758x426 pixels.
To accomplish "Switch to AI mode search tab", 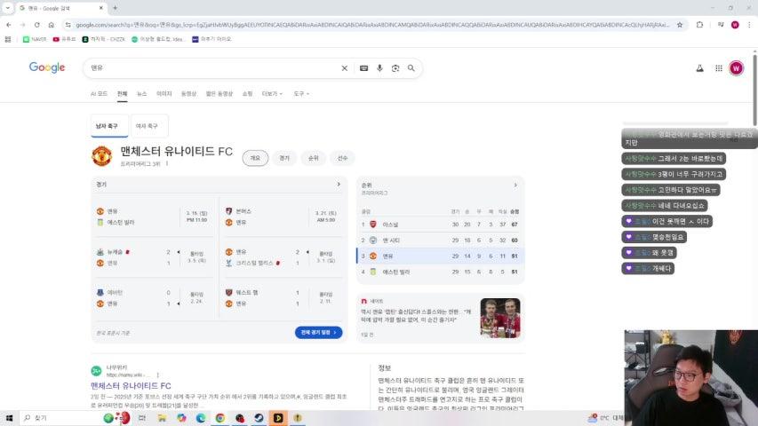I will 100,94.
